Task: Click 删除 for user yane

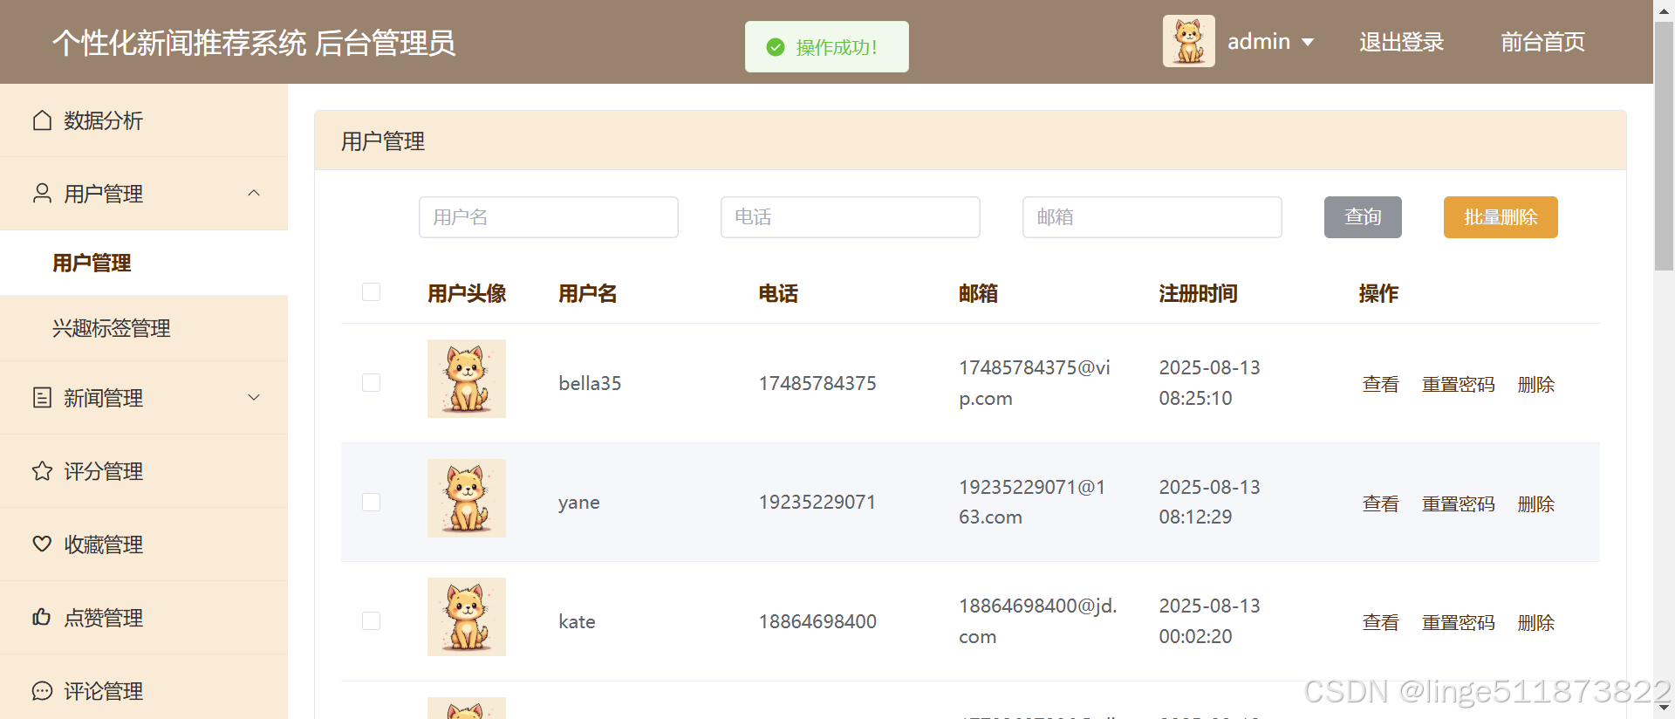Action: (x=1535, y=503)
